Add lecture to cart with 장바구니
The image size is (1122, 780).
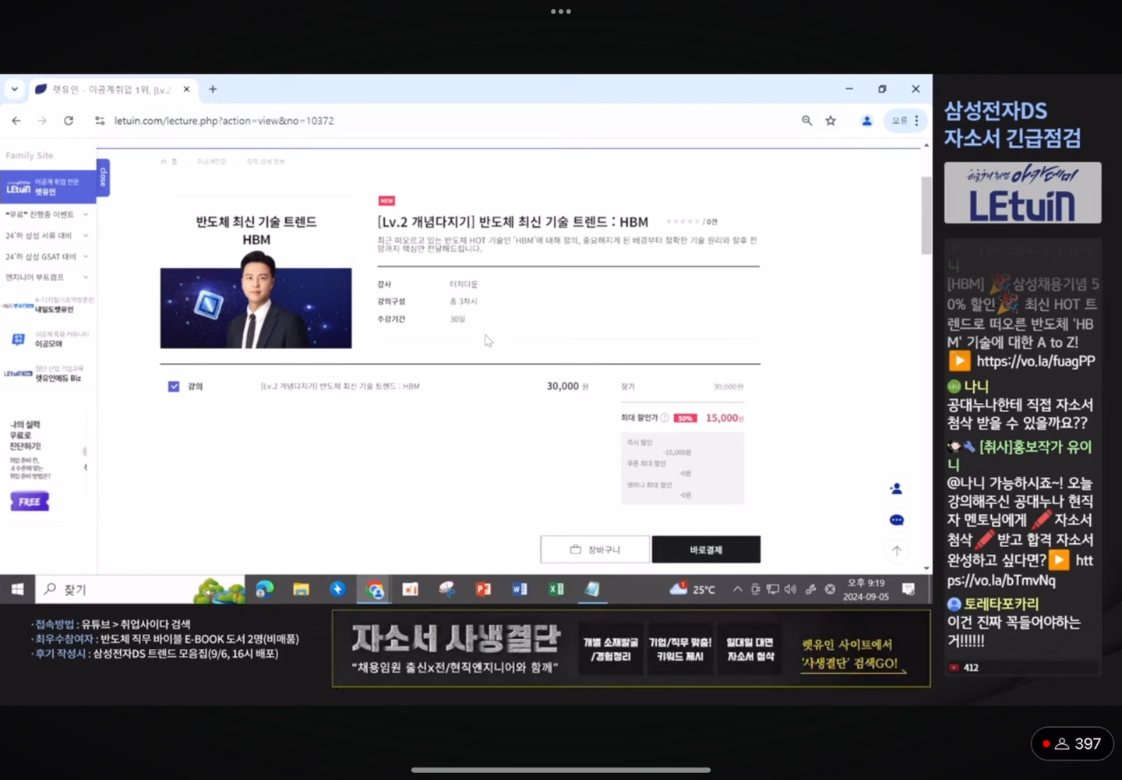[x=595, y=549]
